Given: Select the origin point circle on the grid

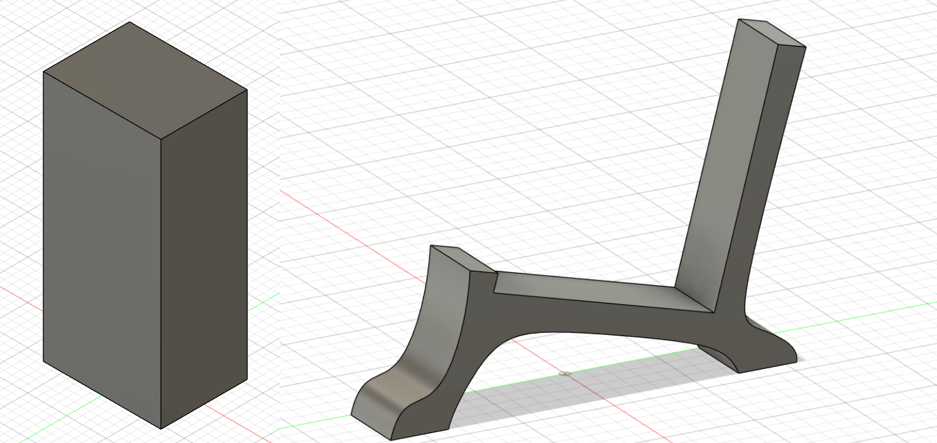Looking at the screenshot, I should click(x=564, y=374).
